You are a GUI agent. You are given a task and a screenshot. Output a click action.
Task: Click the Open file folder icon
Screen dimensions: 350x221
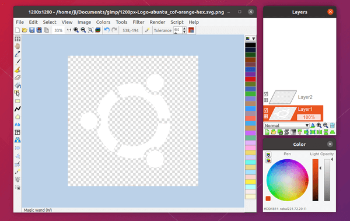point(24,30)
